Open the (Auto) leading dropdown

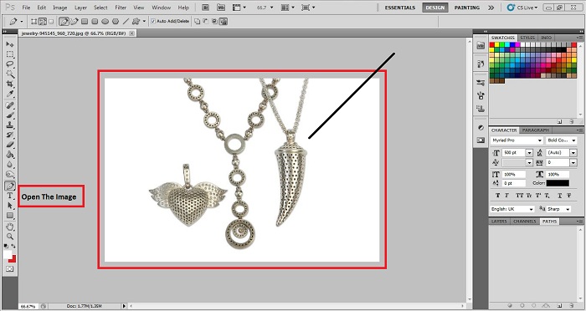[x=573, y=153]
